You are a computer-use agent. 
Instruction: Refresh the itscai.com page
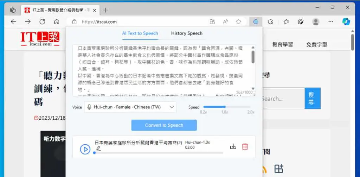coord(42,22)
